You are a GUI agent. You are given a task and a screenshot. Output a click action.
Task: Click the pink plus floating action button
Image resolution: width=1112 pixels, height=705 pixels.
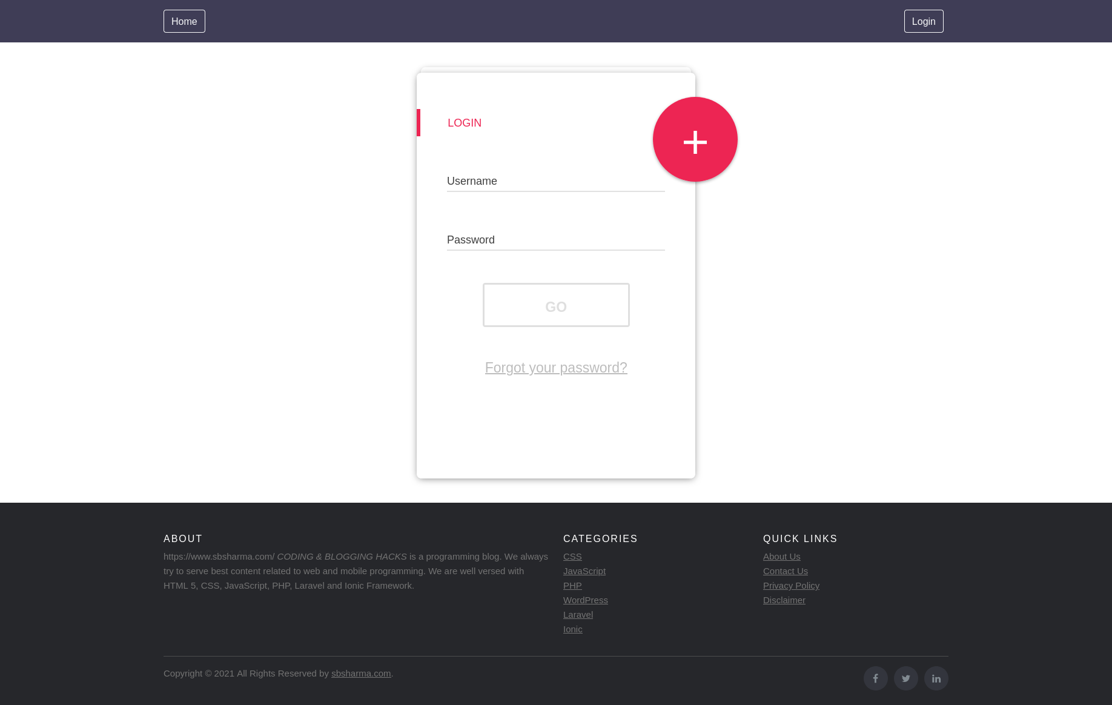point(695,139)
